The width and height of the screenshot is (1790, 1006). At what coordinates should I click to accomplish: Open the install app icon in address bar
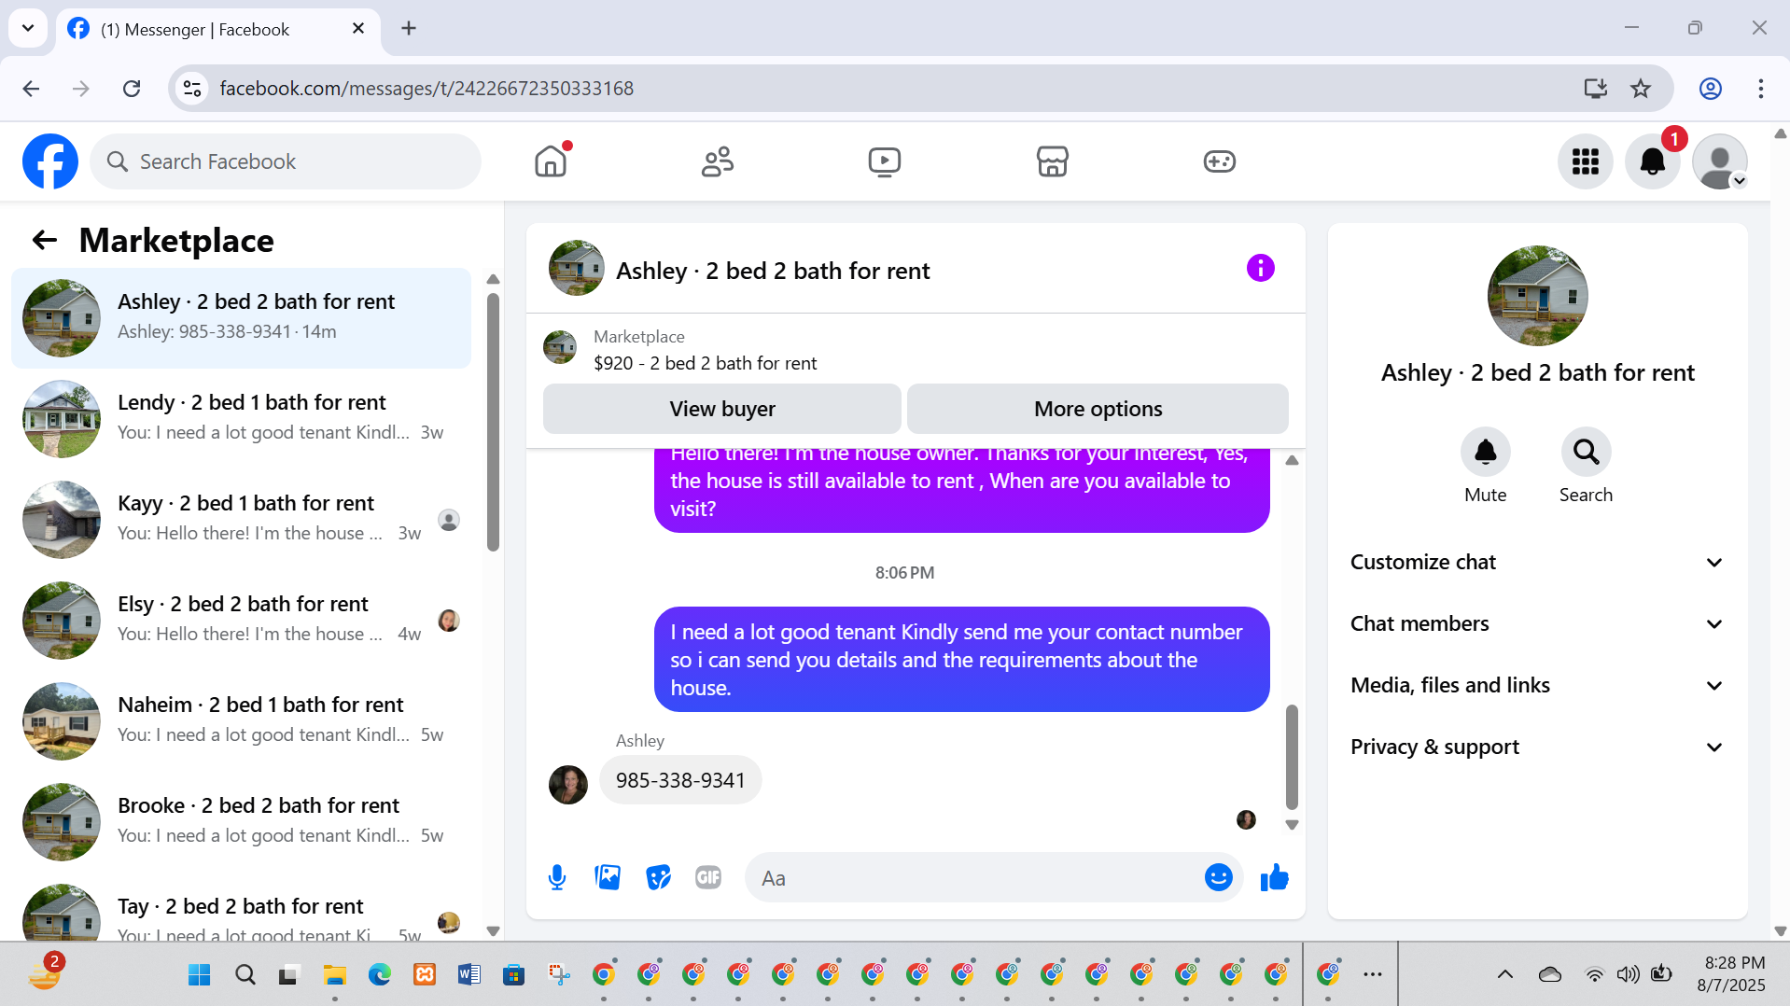click(x=1595, y=89)
